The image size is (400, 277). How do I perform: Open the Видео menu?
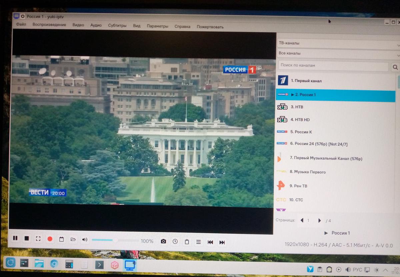[x=78, y=25]
